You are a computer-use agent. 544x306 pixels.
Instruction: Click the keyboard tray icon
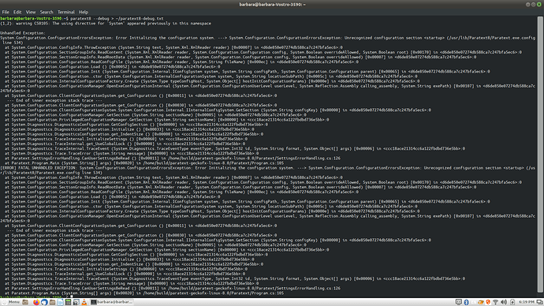[459, 302]
